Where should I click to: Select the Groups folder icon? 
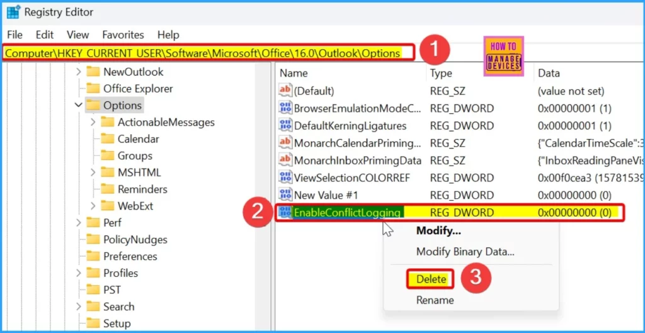coord(107,156)
